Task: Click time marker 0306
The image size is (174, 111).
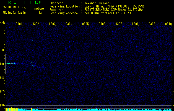Action: click(x=102, y=24)
